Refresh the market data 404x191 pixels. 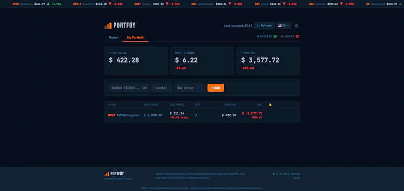point(264,25)
